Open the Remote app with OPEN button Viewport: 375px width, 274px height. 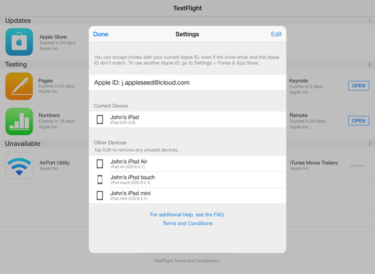[x=358, y=121]
